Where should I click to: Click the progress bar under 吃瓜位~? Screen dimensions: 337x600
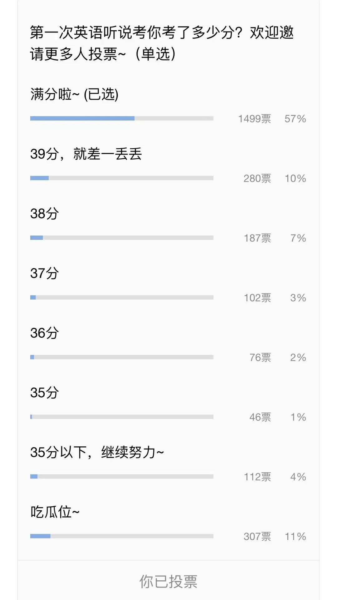click(122, 536)
